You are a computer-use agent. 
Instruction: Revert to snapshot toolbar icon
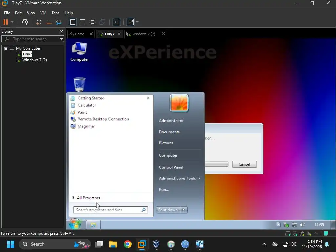point(49,22)
